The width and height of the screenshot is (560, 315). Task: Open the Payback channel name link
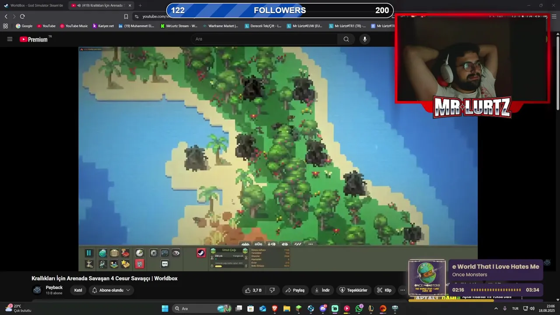[x=54, y=287]
